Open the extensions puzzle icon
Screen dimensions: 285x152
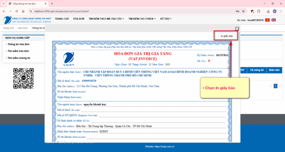click(259, 11)
